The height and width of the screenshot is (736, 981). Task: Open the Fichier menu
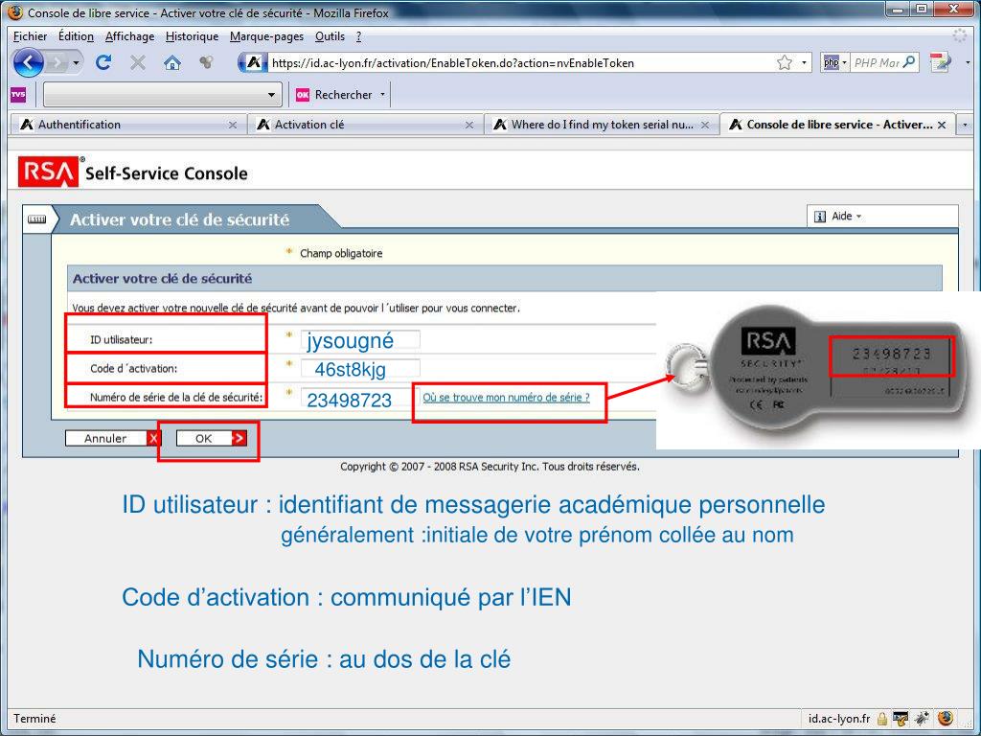[30, 36]
